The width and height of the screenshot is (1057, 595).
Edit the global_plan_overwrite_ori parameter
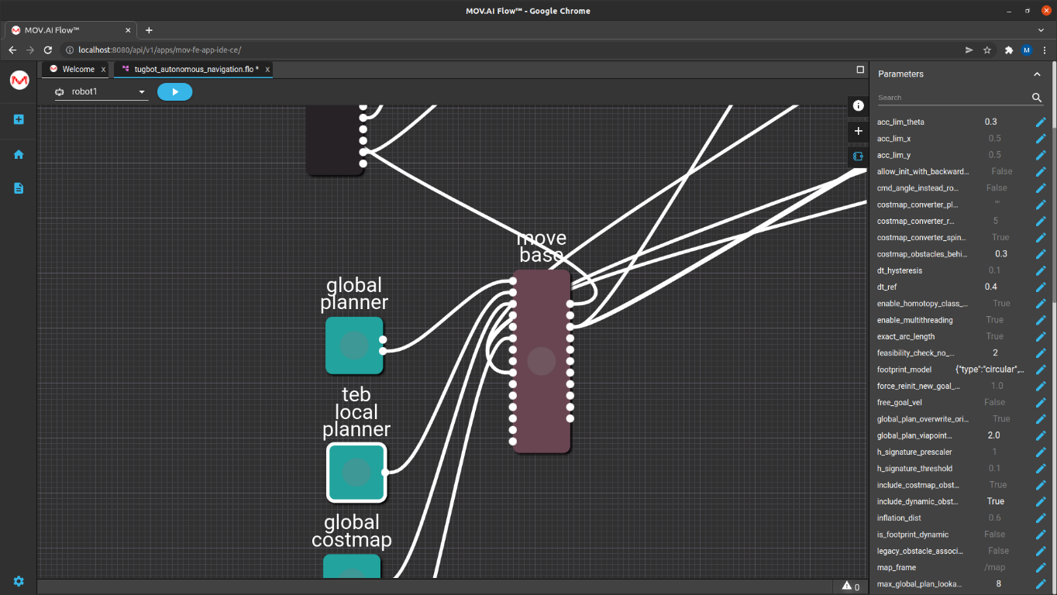pos(1041,419)
